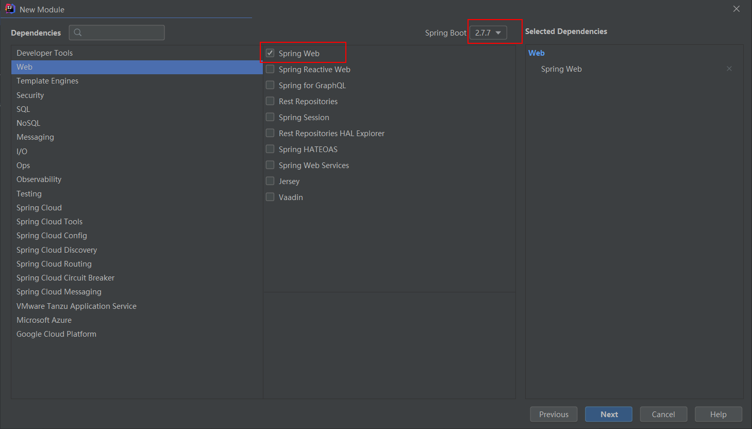Screen dimensions: 752x429
Task: Select the Google Cloud Platform category
Action: (137, 334)
